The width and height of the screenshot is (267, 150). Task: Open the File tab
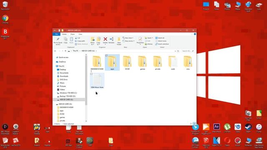56,34
